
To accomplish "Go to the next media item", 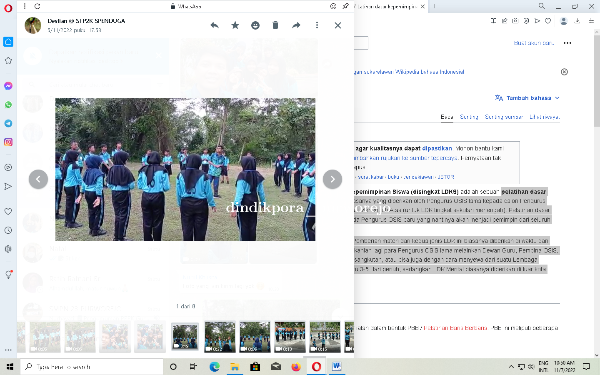I will point(332,179).
